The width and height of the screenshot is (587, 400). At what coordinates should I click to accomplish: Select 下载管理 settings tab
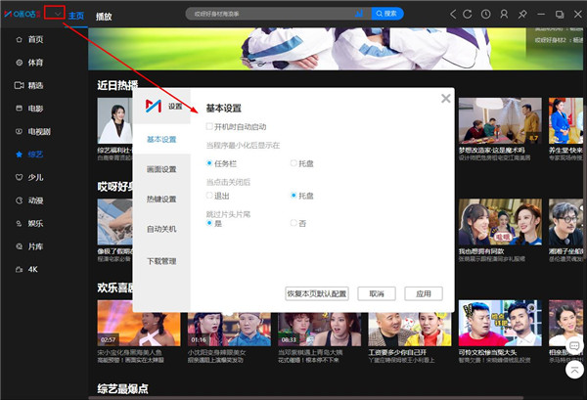pos(161,261)
